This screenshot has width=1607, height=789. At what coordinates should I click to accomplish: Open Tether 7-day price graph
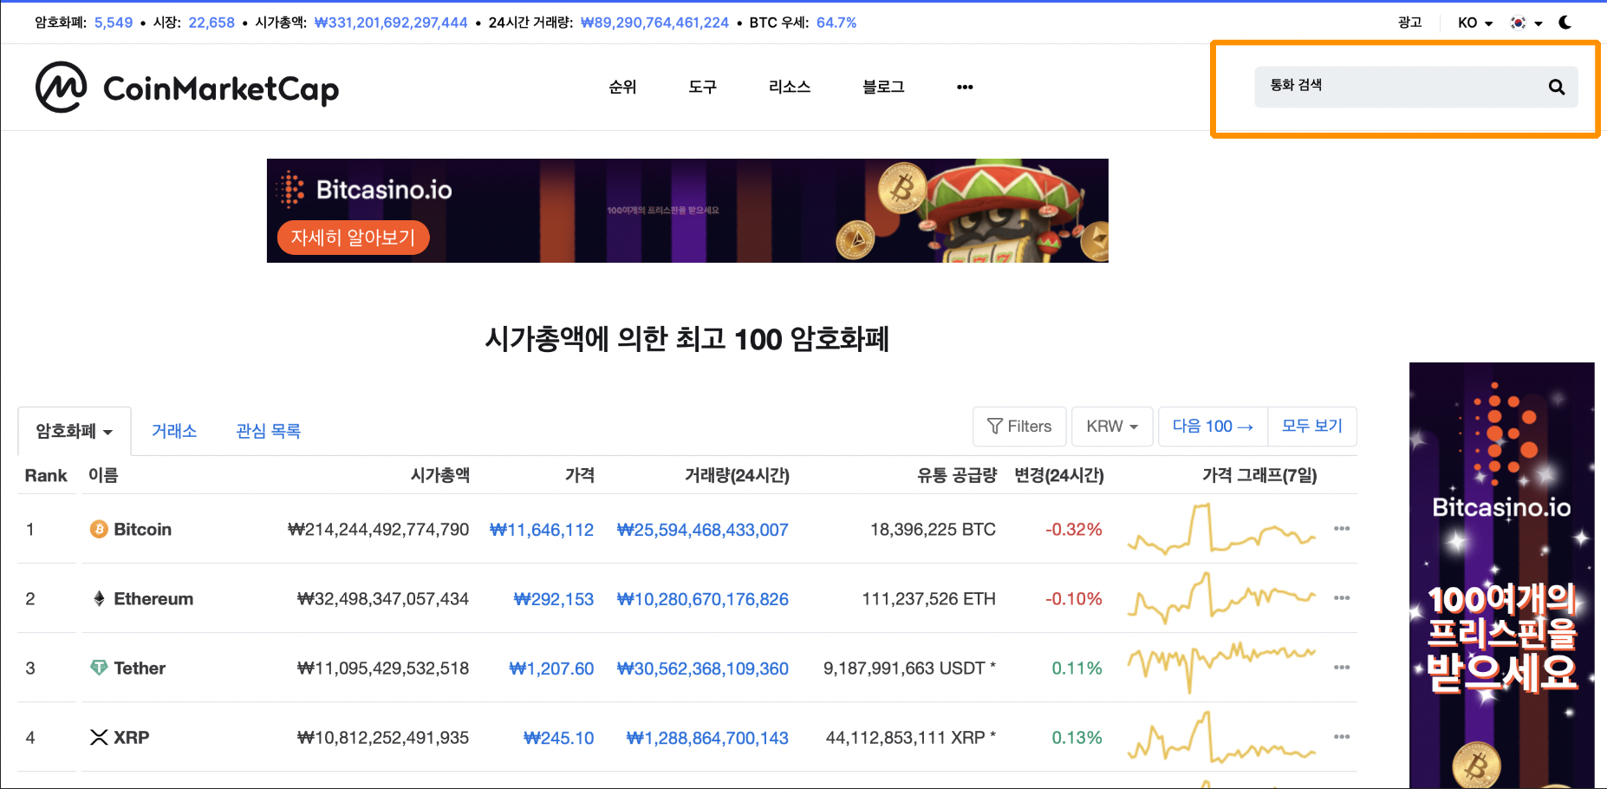coord(1221,666)
